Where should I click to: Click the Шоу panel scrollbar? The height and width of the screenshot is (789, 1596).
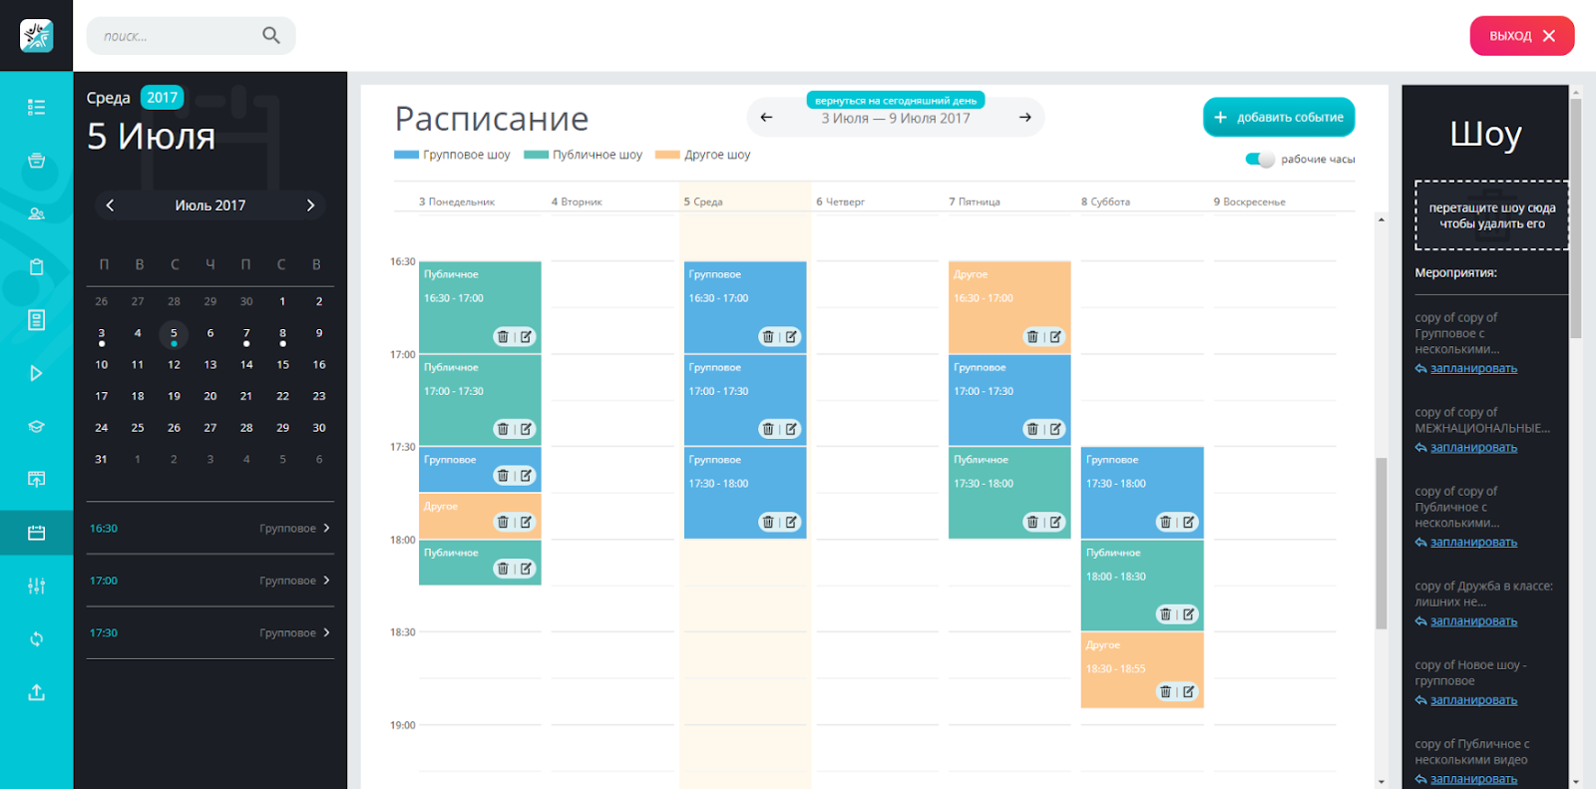(x=1576, y=219)
